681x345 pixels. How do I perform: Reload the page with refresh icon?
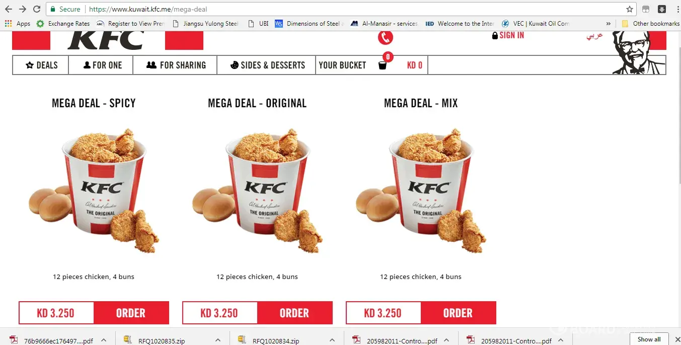click(37, 9)
